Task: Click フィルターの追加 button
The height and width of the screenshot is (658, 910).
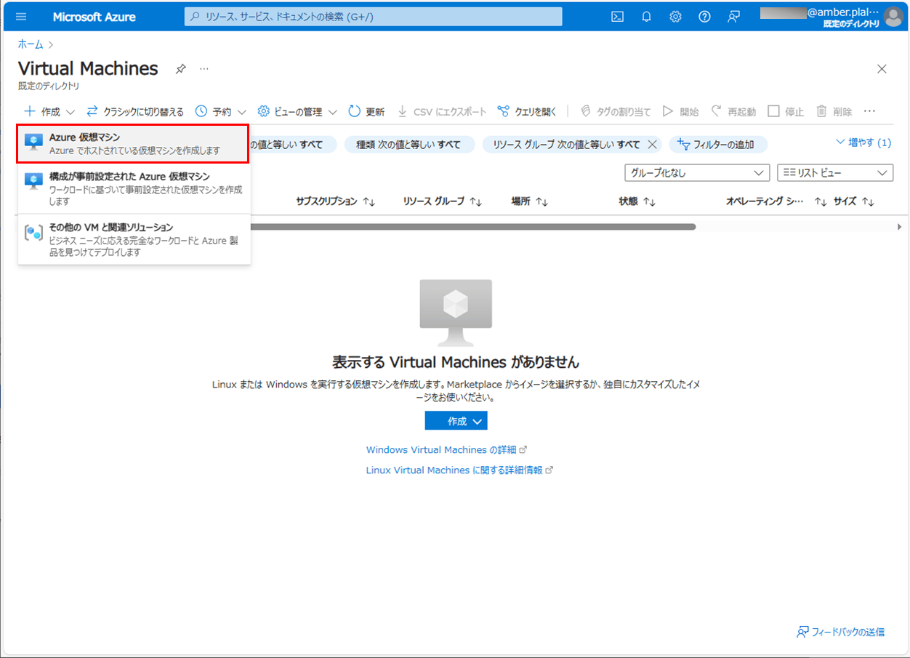Action: click(718, 145)
